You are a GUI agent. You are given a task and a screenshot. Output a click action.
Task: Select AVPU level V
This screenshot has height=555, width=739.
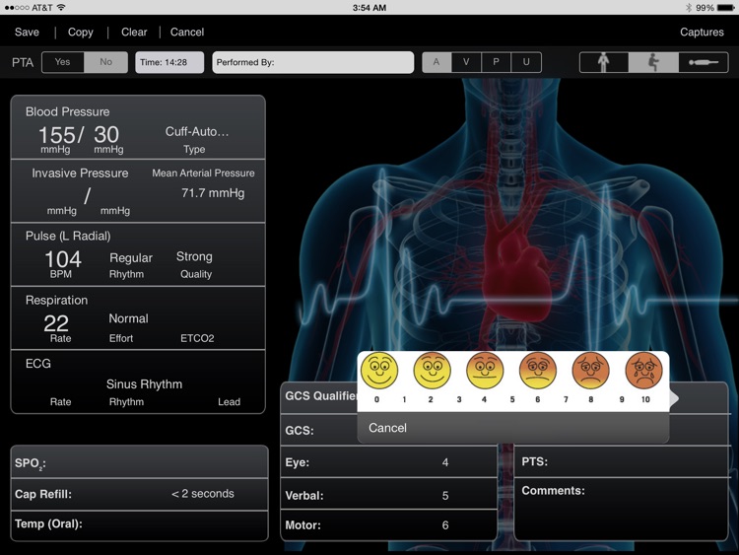click(466, 62)
